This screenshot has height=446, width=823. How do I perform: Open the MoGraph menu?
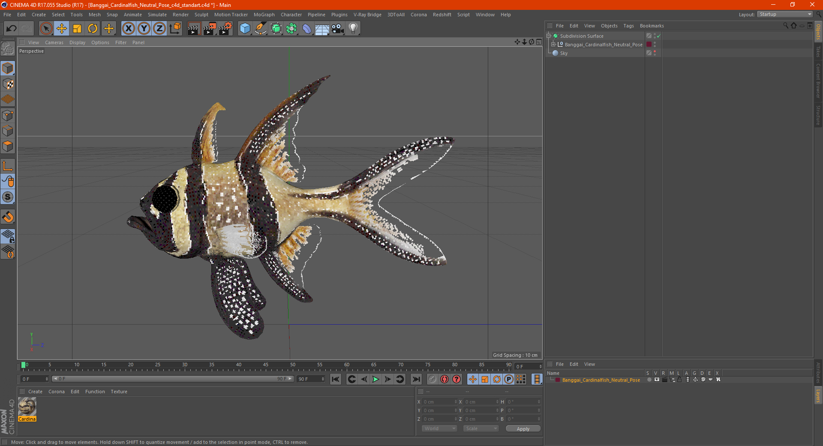click(264, 15)
